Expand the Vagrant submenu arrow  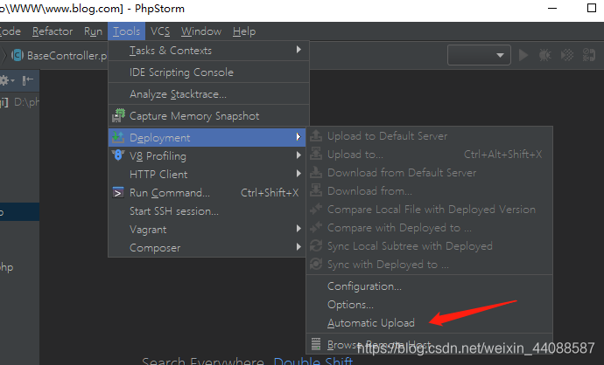coord(298,229)
